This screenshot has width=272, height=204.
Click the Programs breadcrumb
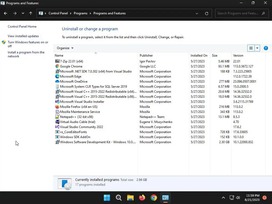[x=80, y=13]
